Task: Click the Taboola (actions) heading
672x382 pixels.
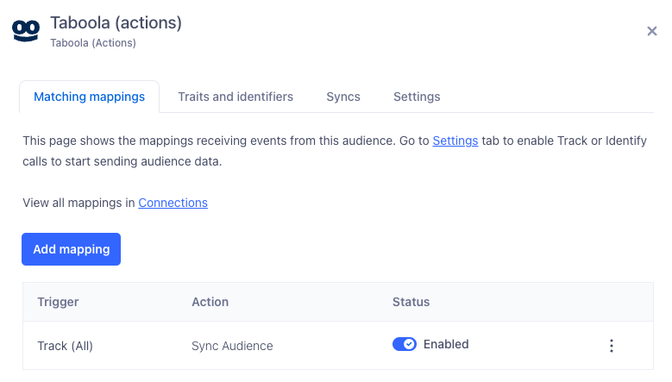Action: [116, 22]
